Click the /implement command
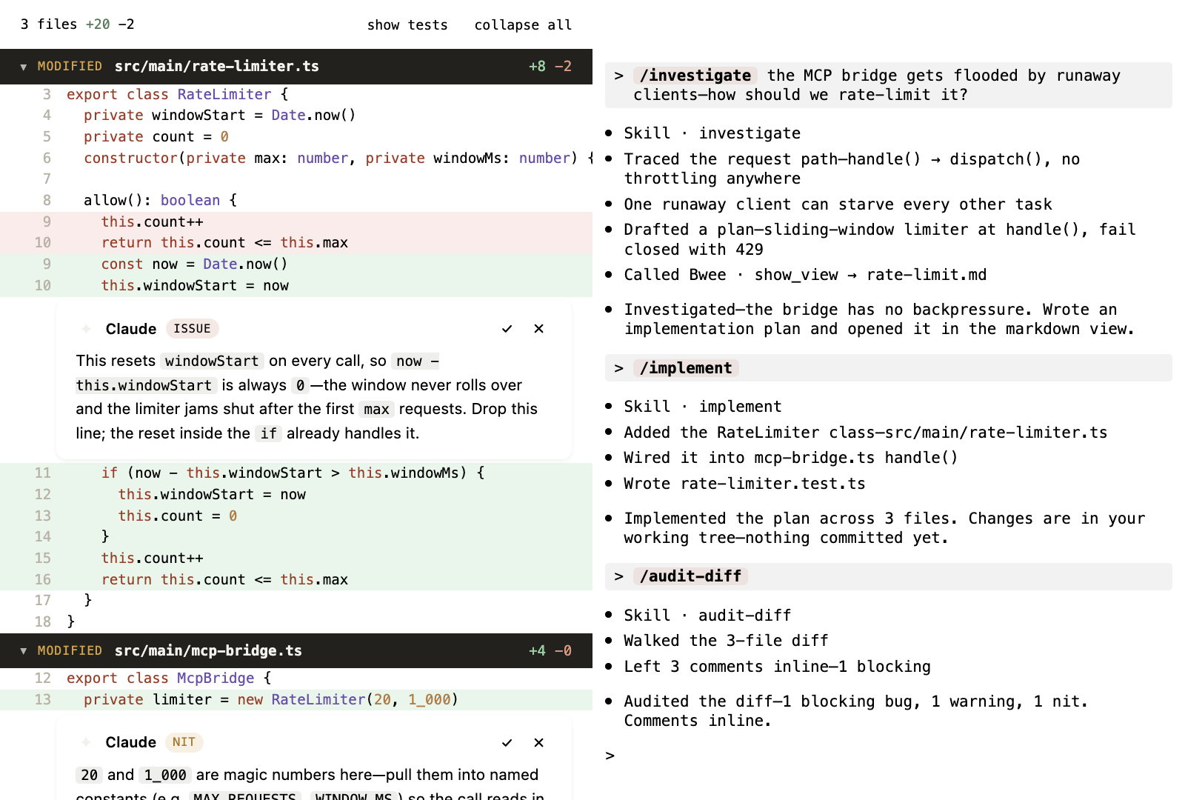1185x800 pixels. click(686, 368)
